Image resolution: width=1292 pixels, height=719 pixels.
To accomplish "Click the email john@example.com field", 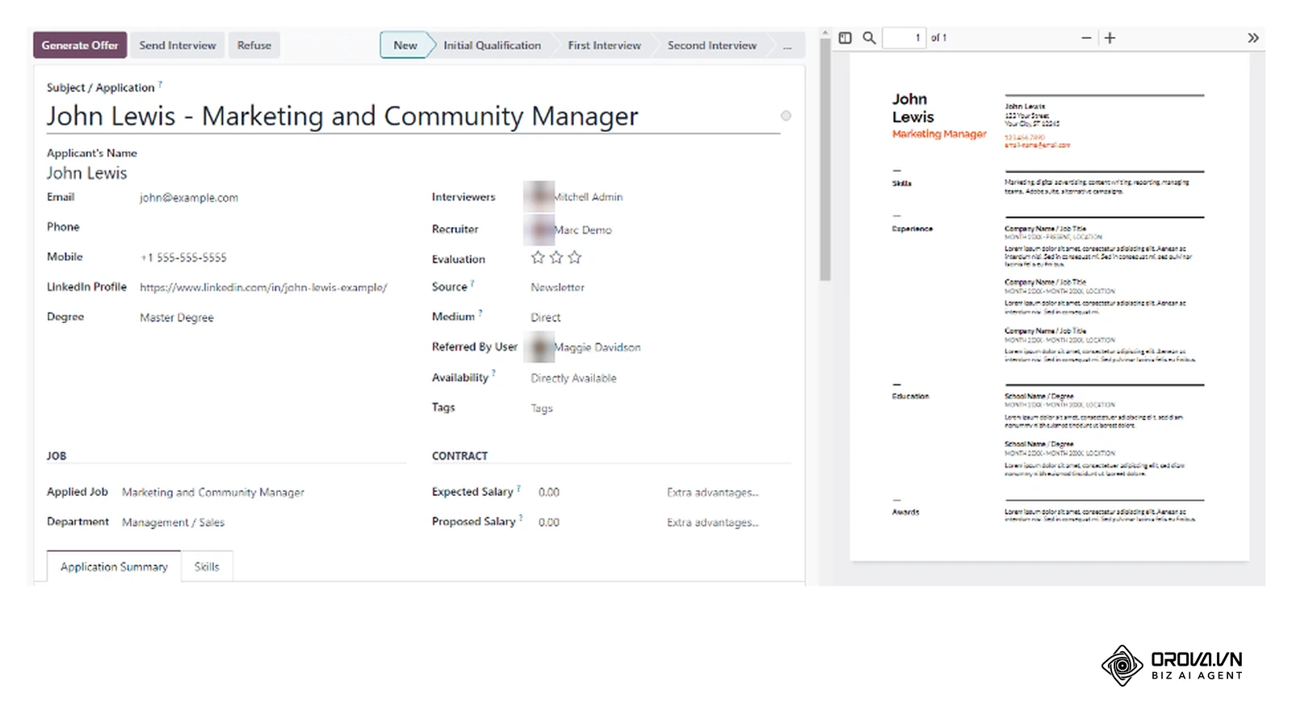I will (189, 197).
